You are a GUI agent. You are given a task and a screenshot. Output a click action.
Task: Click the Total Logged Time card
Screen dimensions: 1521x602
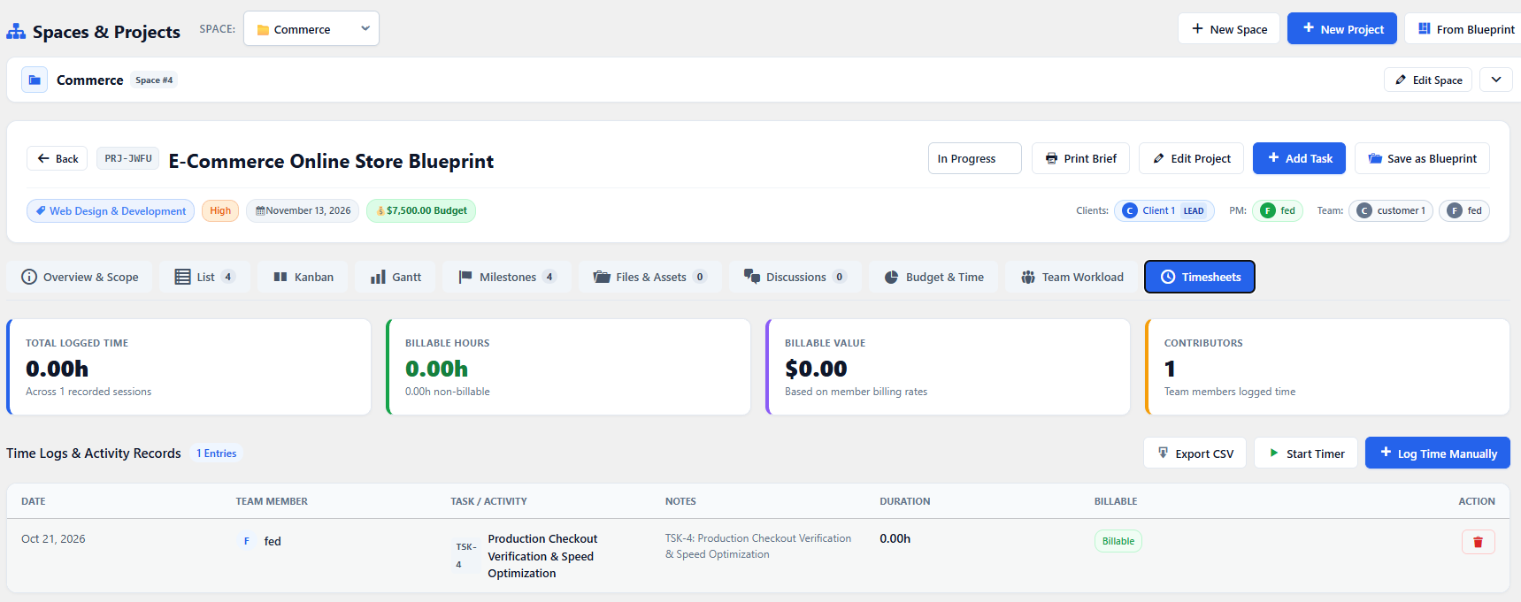(188, 367)
